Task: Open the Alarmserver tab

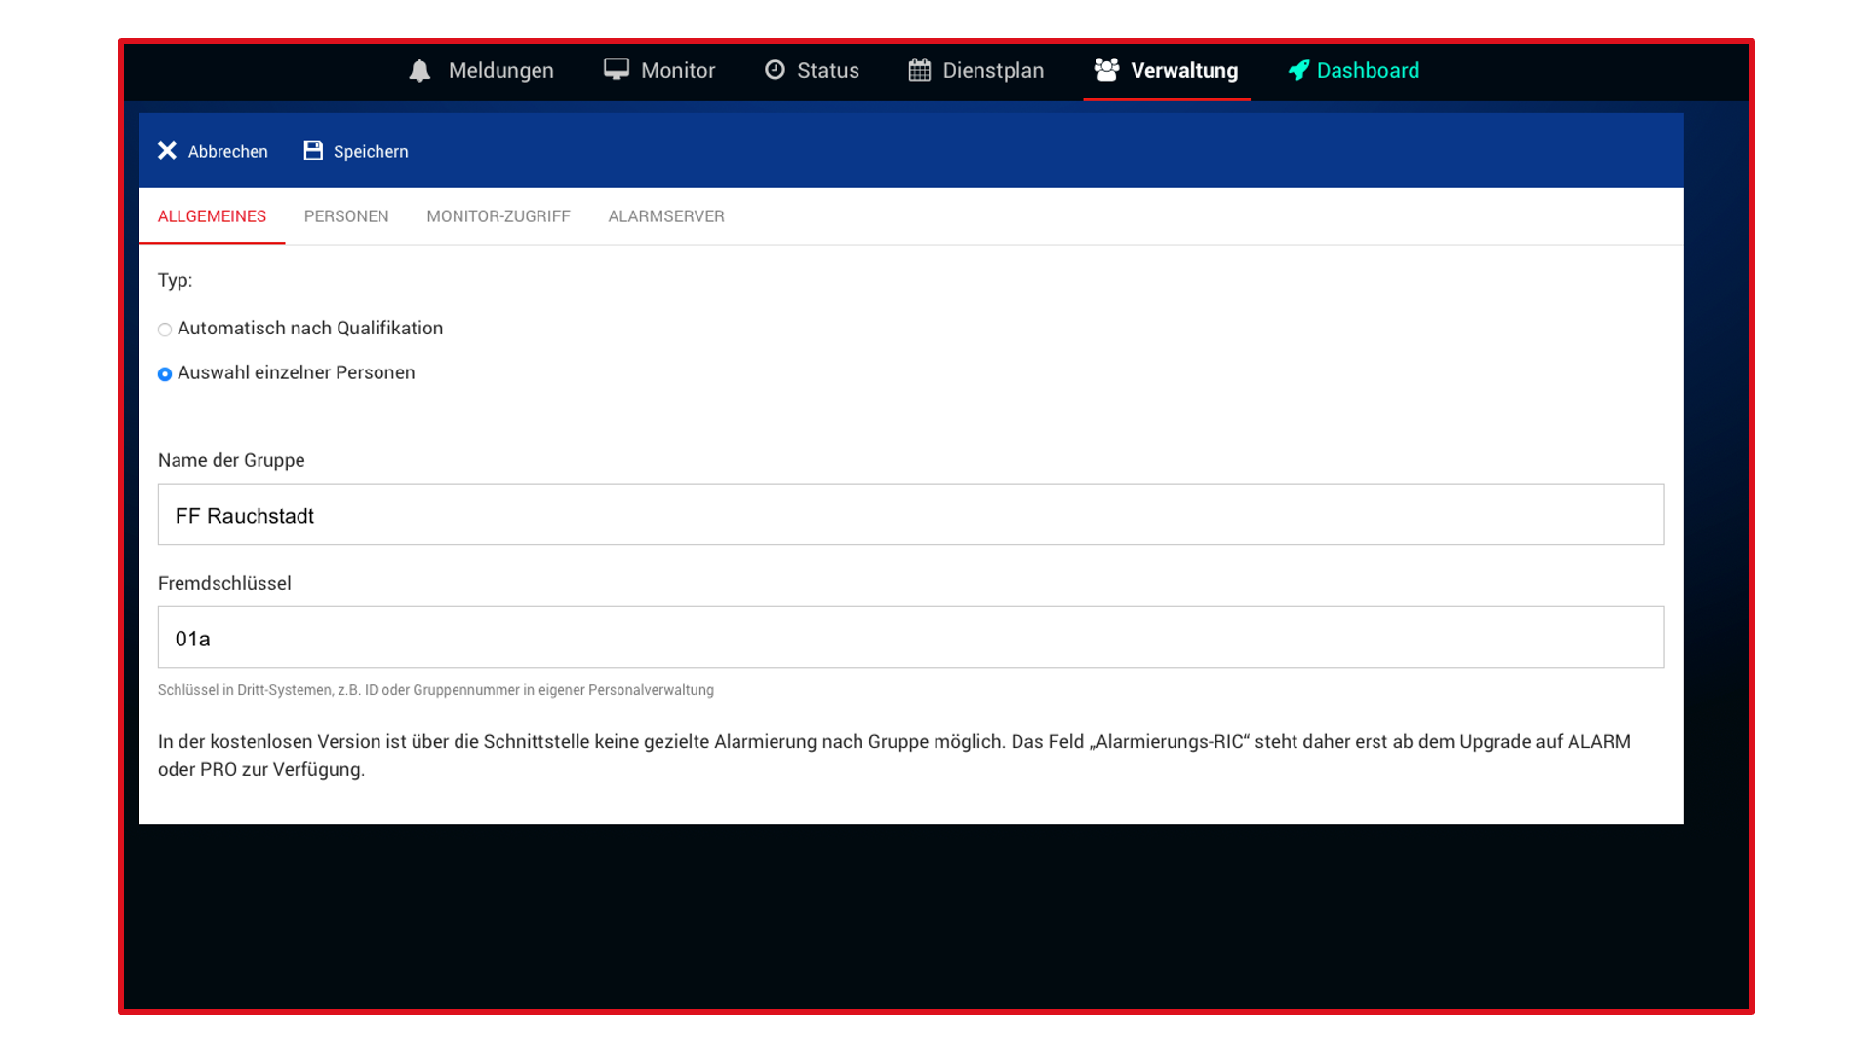Action: [x=666, y=216]
